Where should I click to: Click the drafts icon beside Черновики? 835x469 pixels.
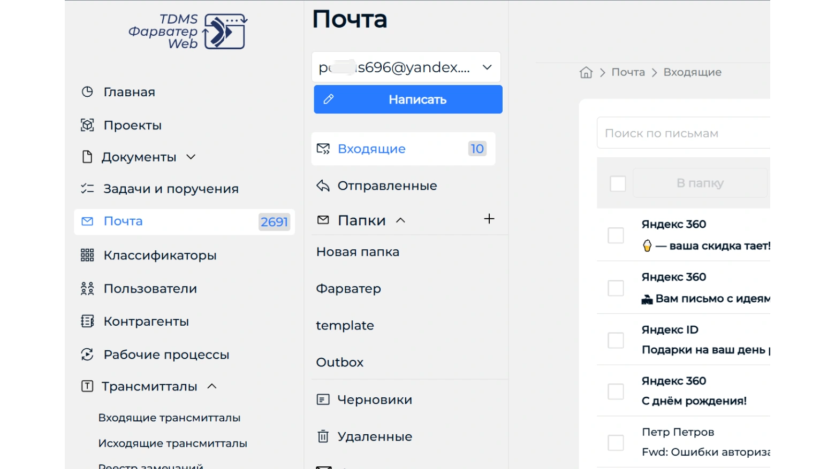(323, 399)
